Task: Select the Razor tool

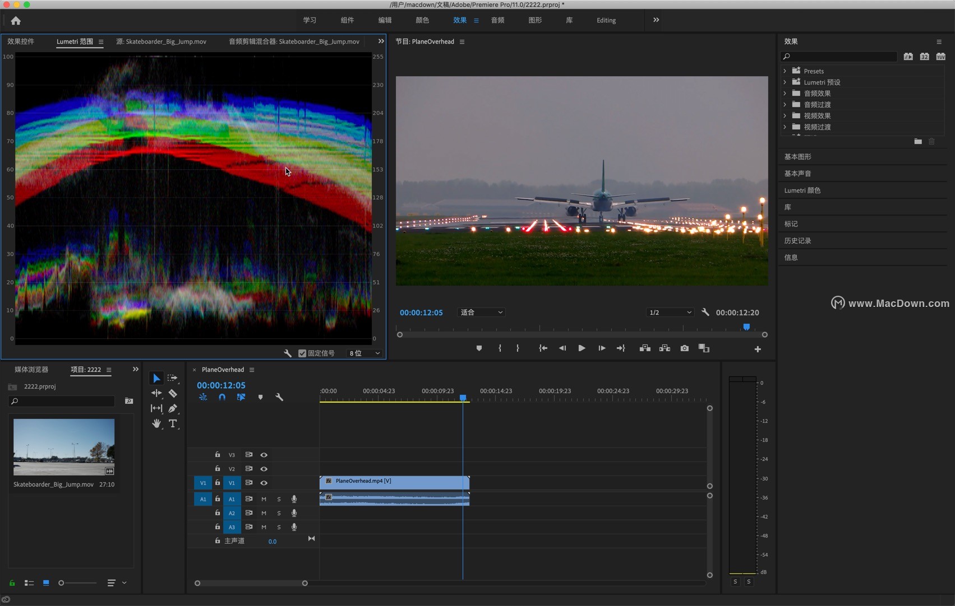Action: 173,393
